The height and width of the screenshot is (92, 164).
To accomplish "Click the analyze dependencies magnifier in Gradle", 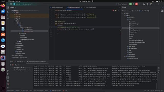I will (148, 11).
